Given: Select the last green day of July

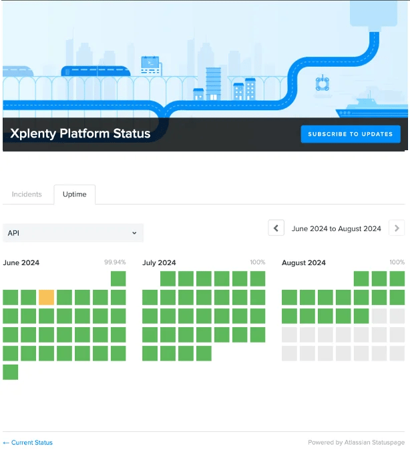Looking at the screenshot, I should [x=204, y=353].
